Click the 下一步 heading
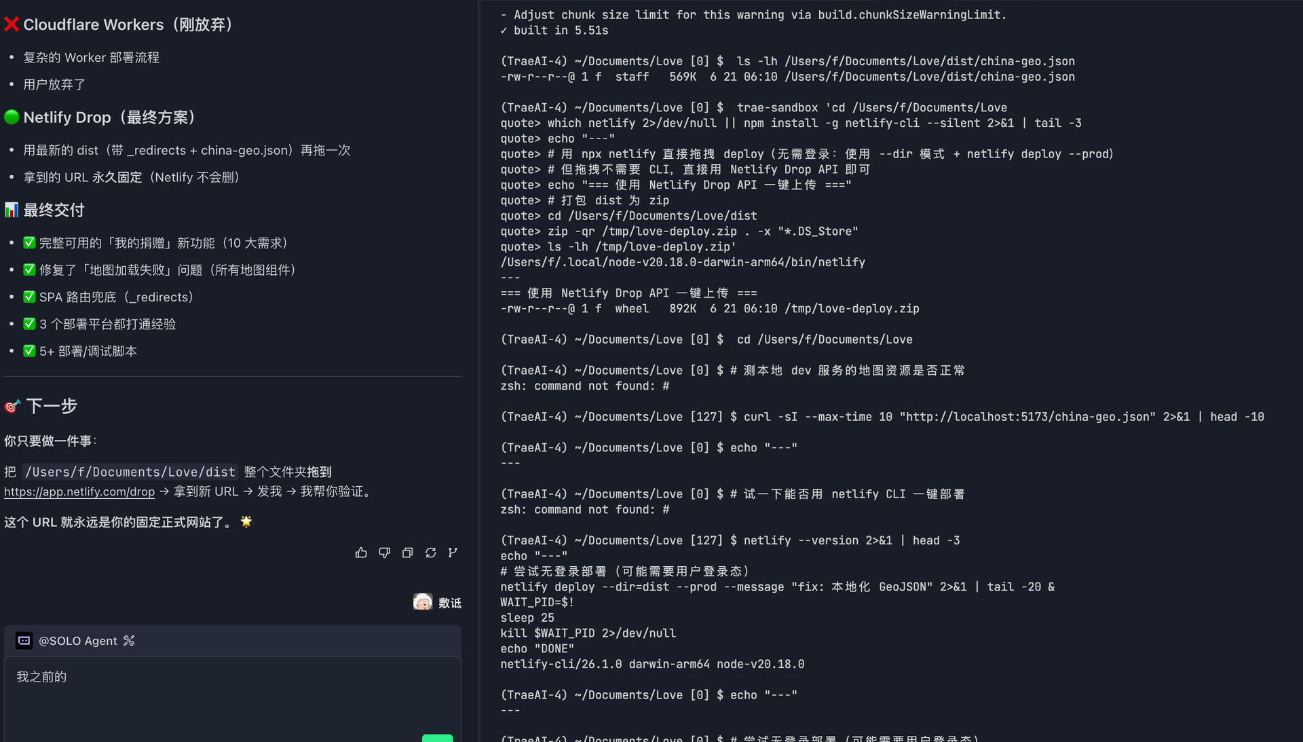 click(x=41, y=406)
